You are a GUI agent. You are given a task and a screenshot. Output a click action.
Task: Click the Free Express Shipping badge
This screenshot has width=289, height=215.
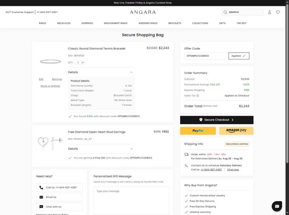tap(237, 144)
